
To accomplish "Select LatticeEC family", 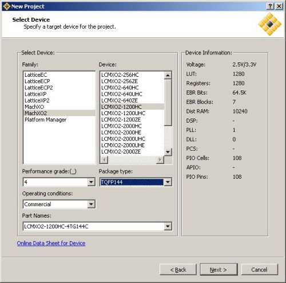I will pyautogui.click(x=59, y=75).
